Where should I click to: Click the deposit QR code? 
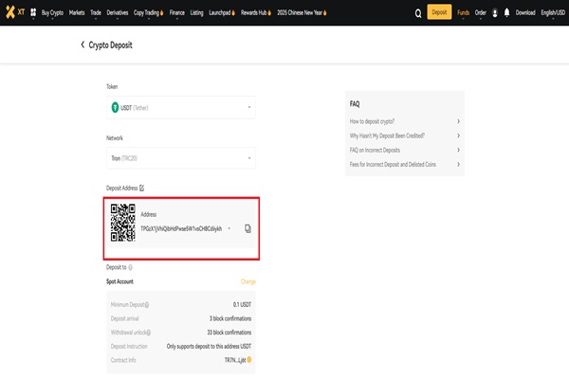pyautogui.click(x=123, y=223)
